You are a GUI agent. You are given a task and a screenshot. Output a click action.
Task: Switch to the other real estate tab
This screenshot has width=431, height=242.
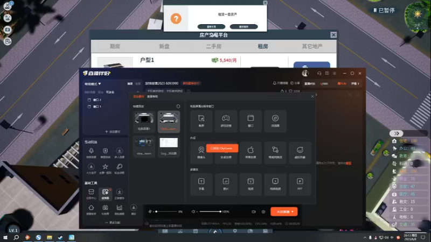coord(312,46)
